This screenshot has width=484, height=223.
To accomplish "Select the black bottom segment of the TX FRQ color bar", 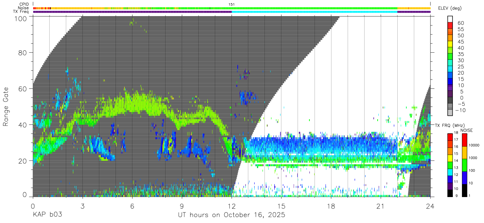I will (x=450, y=193).
